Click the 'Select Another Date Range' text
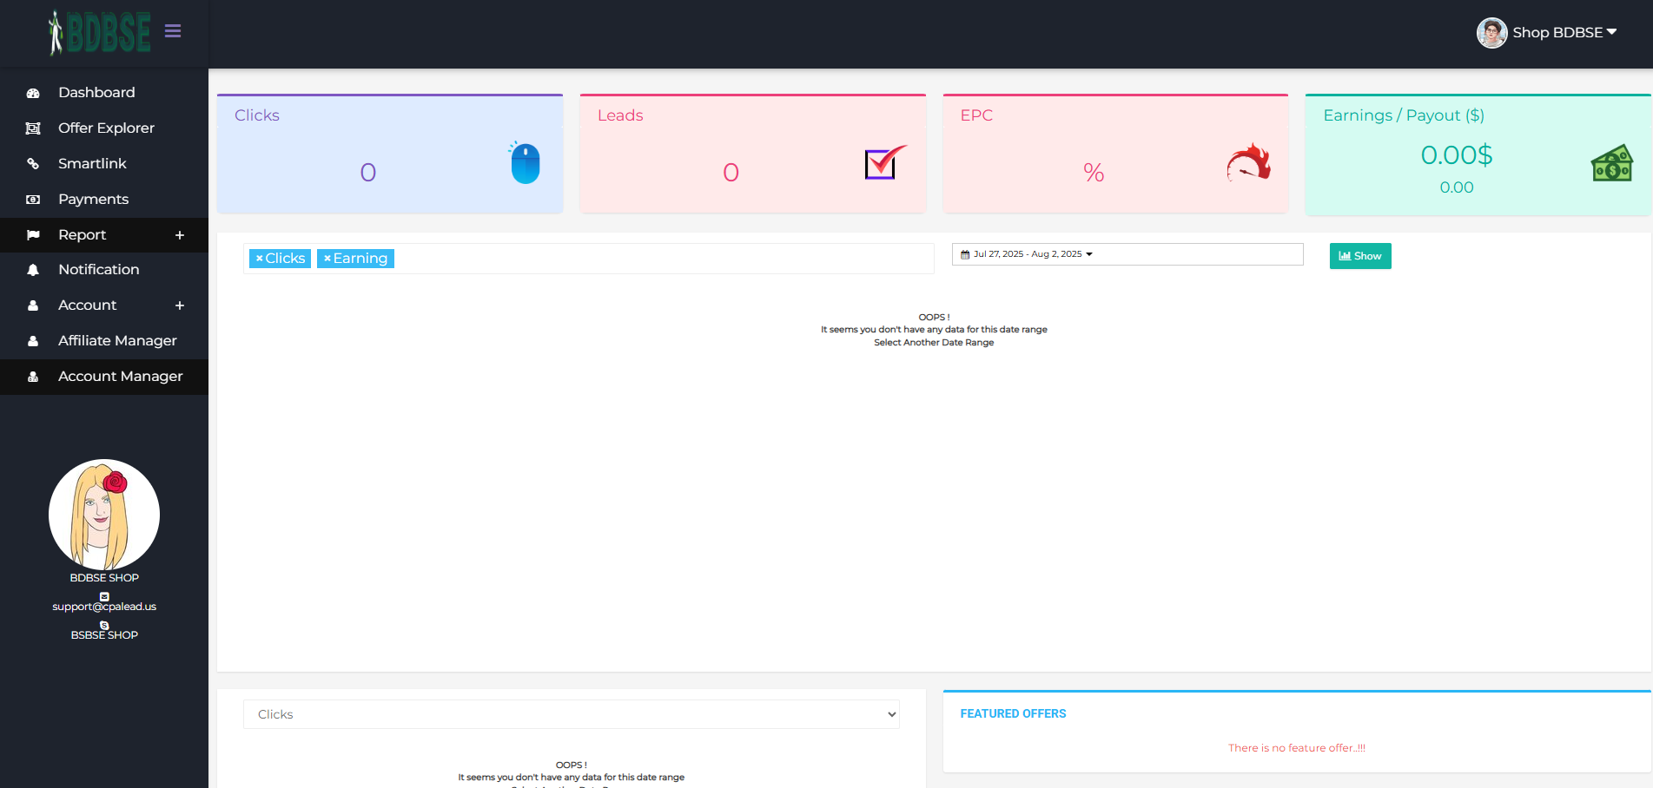 point(934,343)
